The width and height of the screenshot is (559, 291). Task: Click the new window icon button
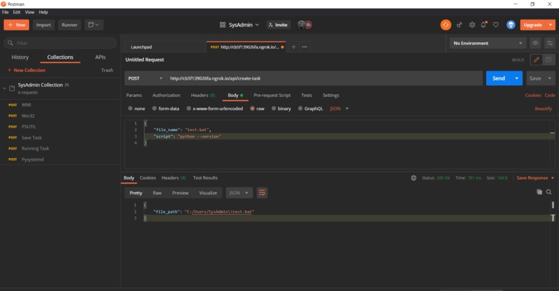(94, 25)
